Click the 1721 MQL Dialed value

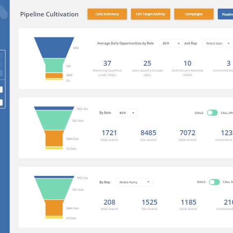click(x=109, y=133)
